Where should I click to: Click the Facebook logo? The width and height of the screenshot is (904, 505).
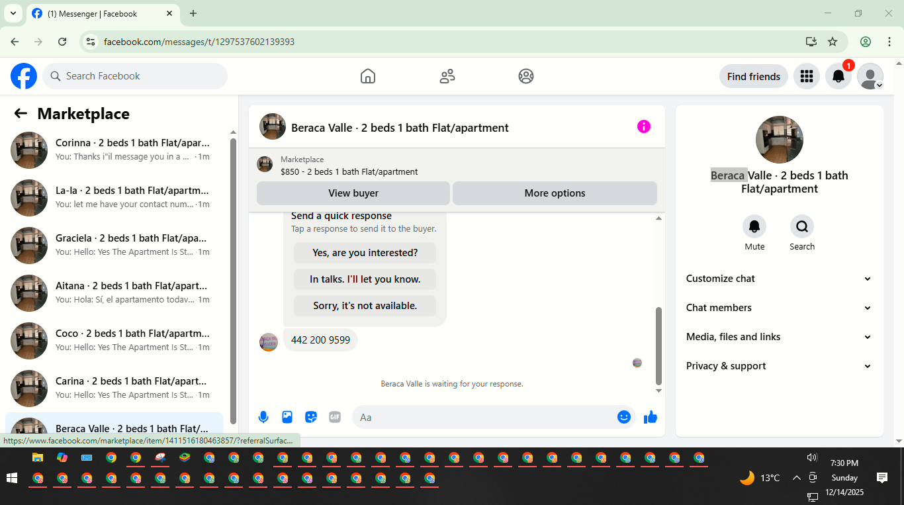pyautogui.click(x=24, y=76)
